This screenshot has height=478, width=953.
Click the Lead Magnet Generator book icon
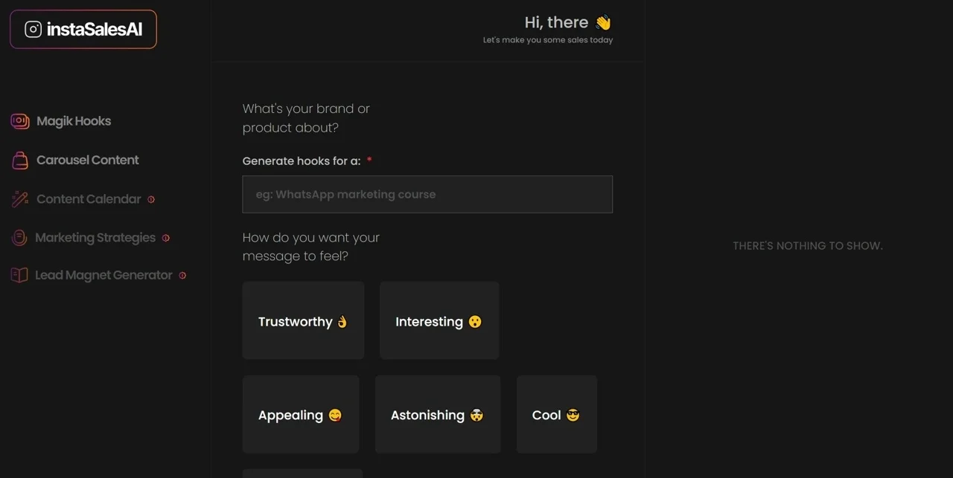pos(19,275)
